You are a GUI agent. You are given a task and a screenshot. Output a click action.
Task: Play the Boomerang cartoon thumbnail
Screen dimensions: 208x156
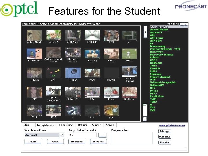point(34,54)
